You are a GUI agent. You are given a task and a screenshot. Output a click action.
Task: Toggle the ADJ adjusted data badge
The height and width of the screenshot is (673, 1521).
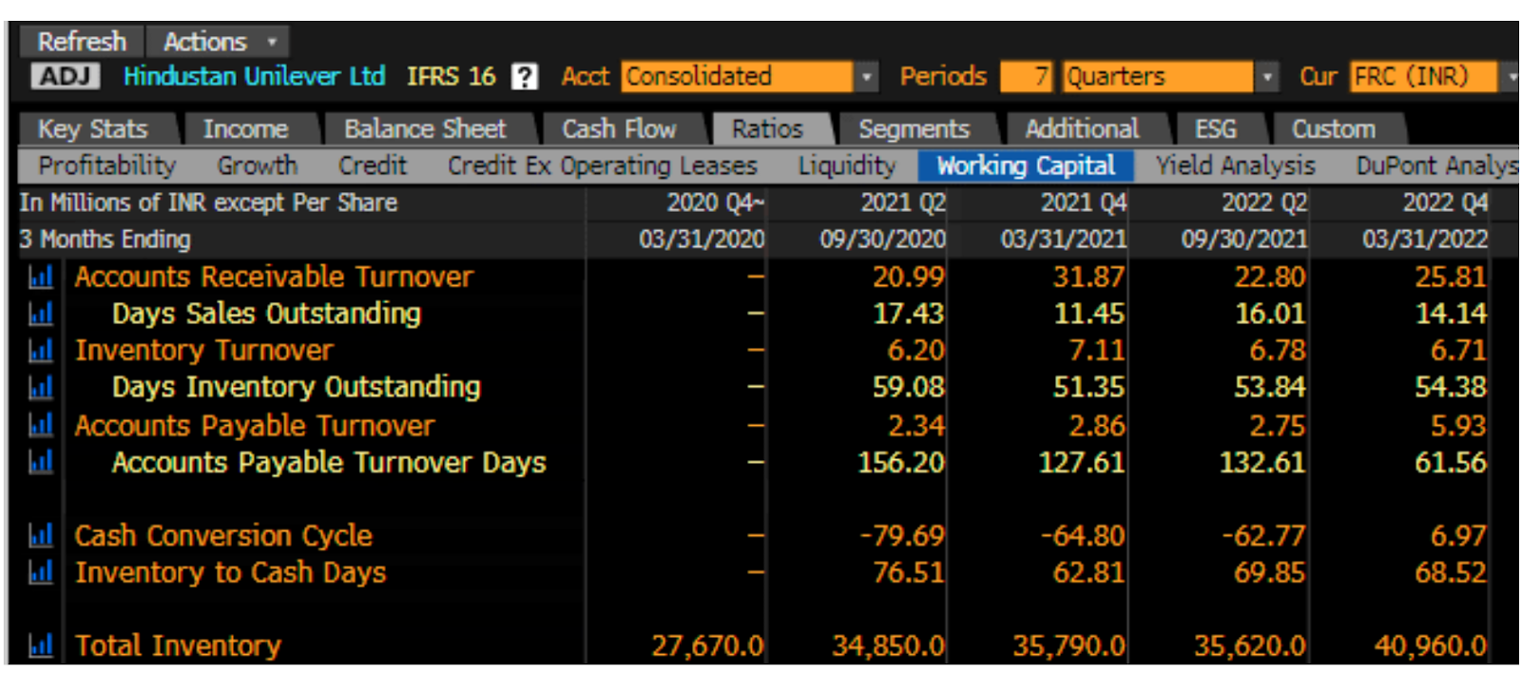(x=65, y=76)
